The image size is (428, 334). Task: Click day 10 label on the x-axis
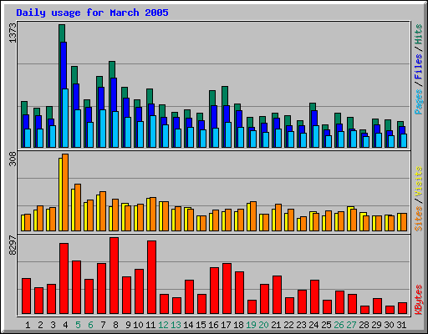coord(138,325)
